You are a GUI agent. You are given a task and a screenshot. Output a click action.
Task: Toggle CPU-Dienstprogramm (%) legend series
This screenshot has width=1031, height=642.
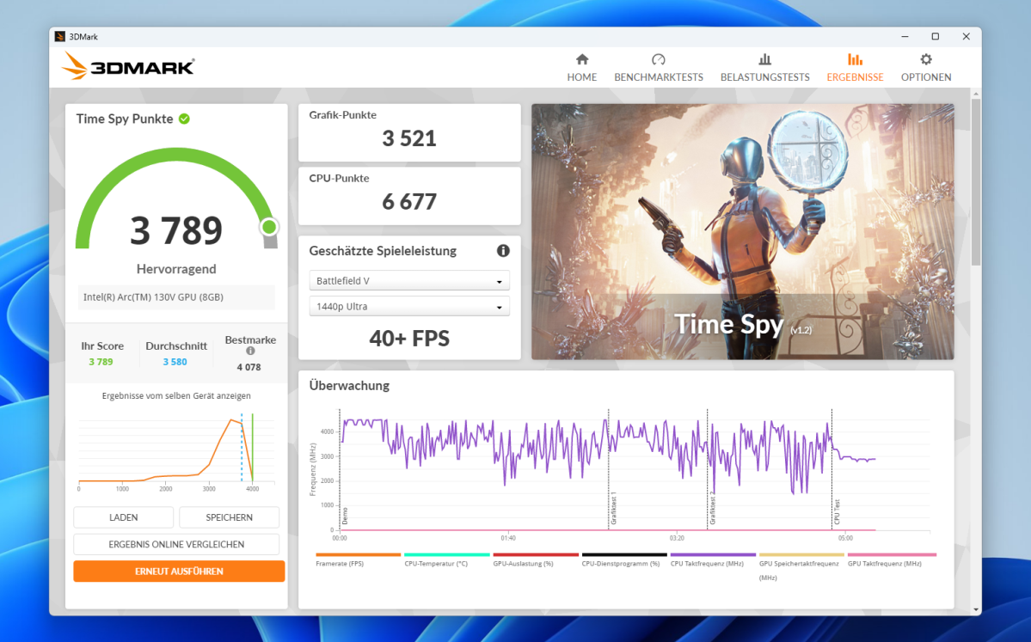(x=624, y=560)
